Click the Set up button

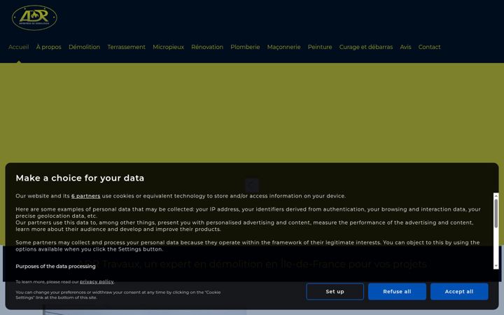(x=335, y=291)
